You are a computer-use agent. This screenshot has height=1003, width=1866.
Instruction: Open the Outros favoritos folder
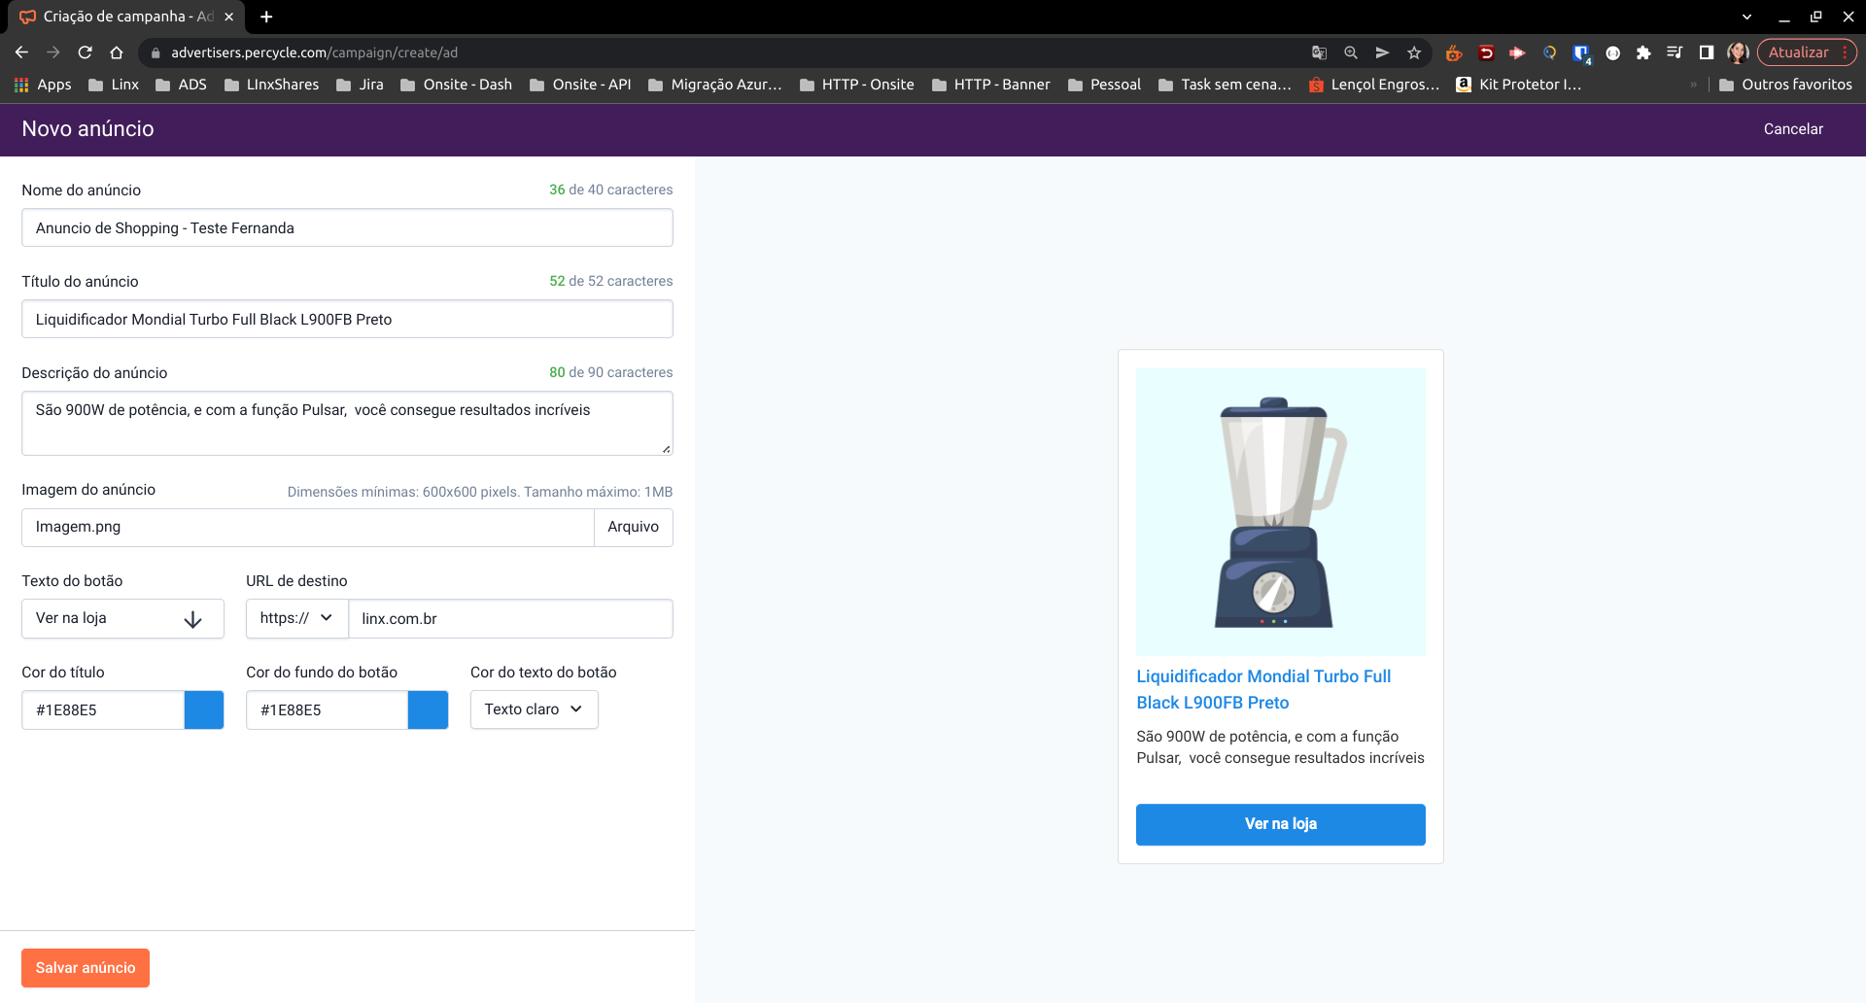pos(1786,85)
